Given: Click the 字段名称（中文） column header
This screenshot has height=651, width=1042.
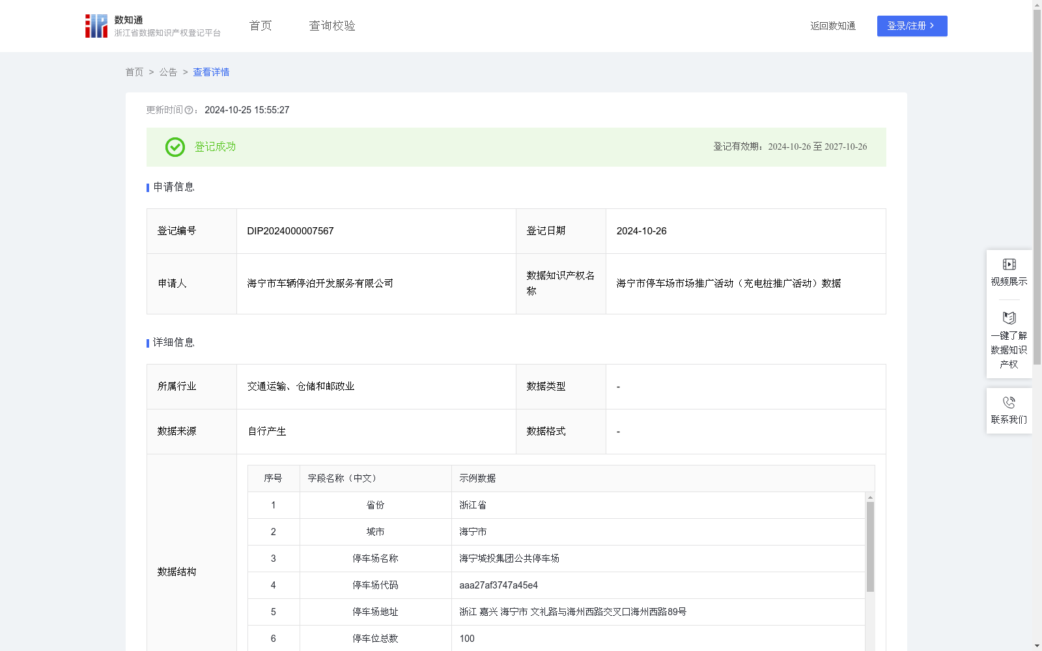Looking at the screenshot, I should click(376, 478).
